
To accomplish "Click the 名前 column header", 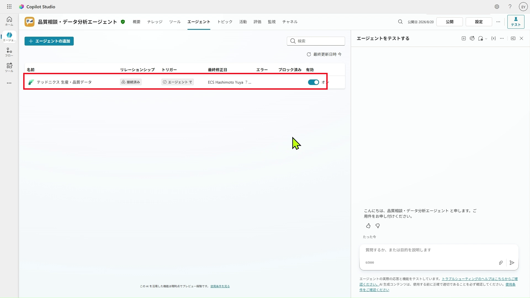I will (x=31, y=70).
